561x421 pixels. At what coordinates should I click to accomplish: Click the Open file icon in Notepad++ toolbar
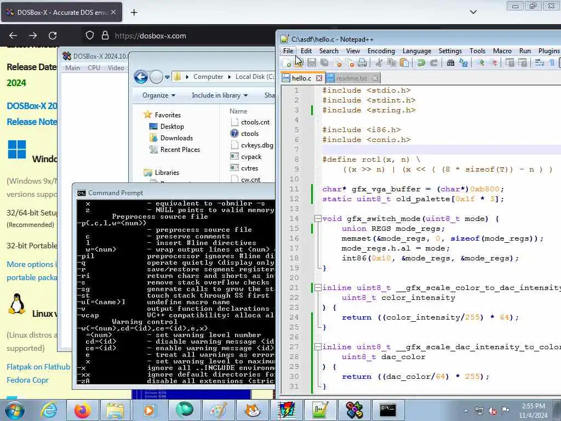(299, 63)
